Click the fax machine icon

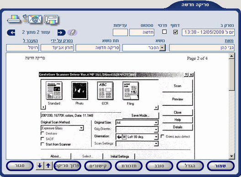click(x=51, y=19)
